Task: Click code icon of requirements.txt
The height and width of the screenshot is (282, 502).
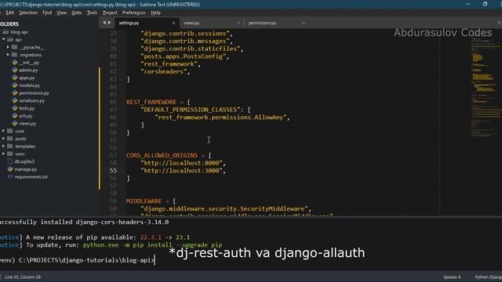Action: [x=10, y=176]
